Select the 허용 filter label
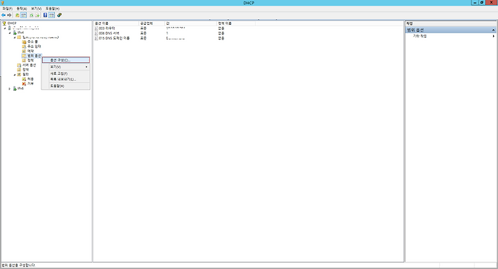 pyautogui.click(x=30, y=79)
